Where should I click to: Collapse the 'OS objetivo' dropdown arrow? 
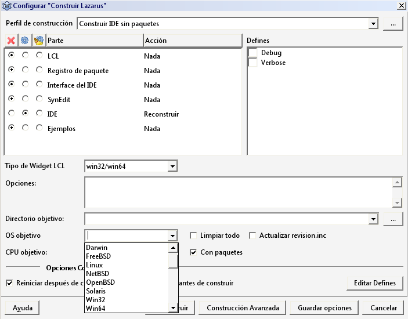pos(172,236)
